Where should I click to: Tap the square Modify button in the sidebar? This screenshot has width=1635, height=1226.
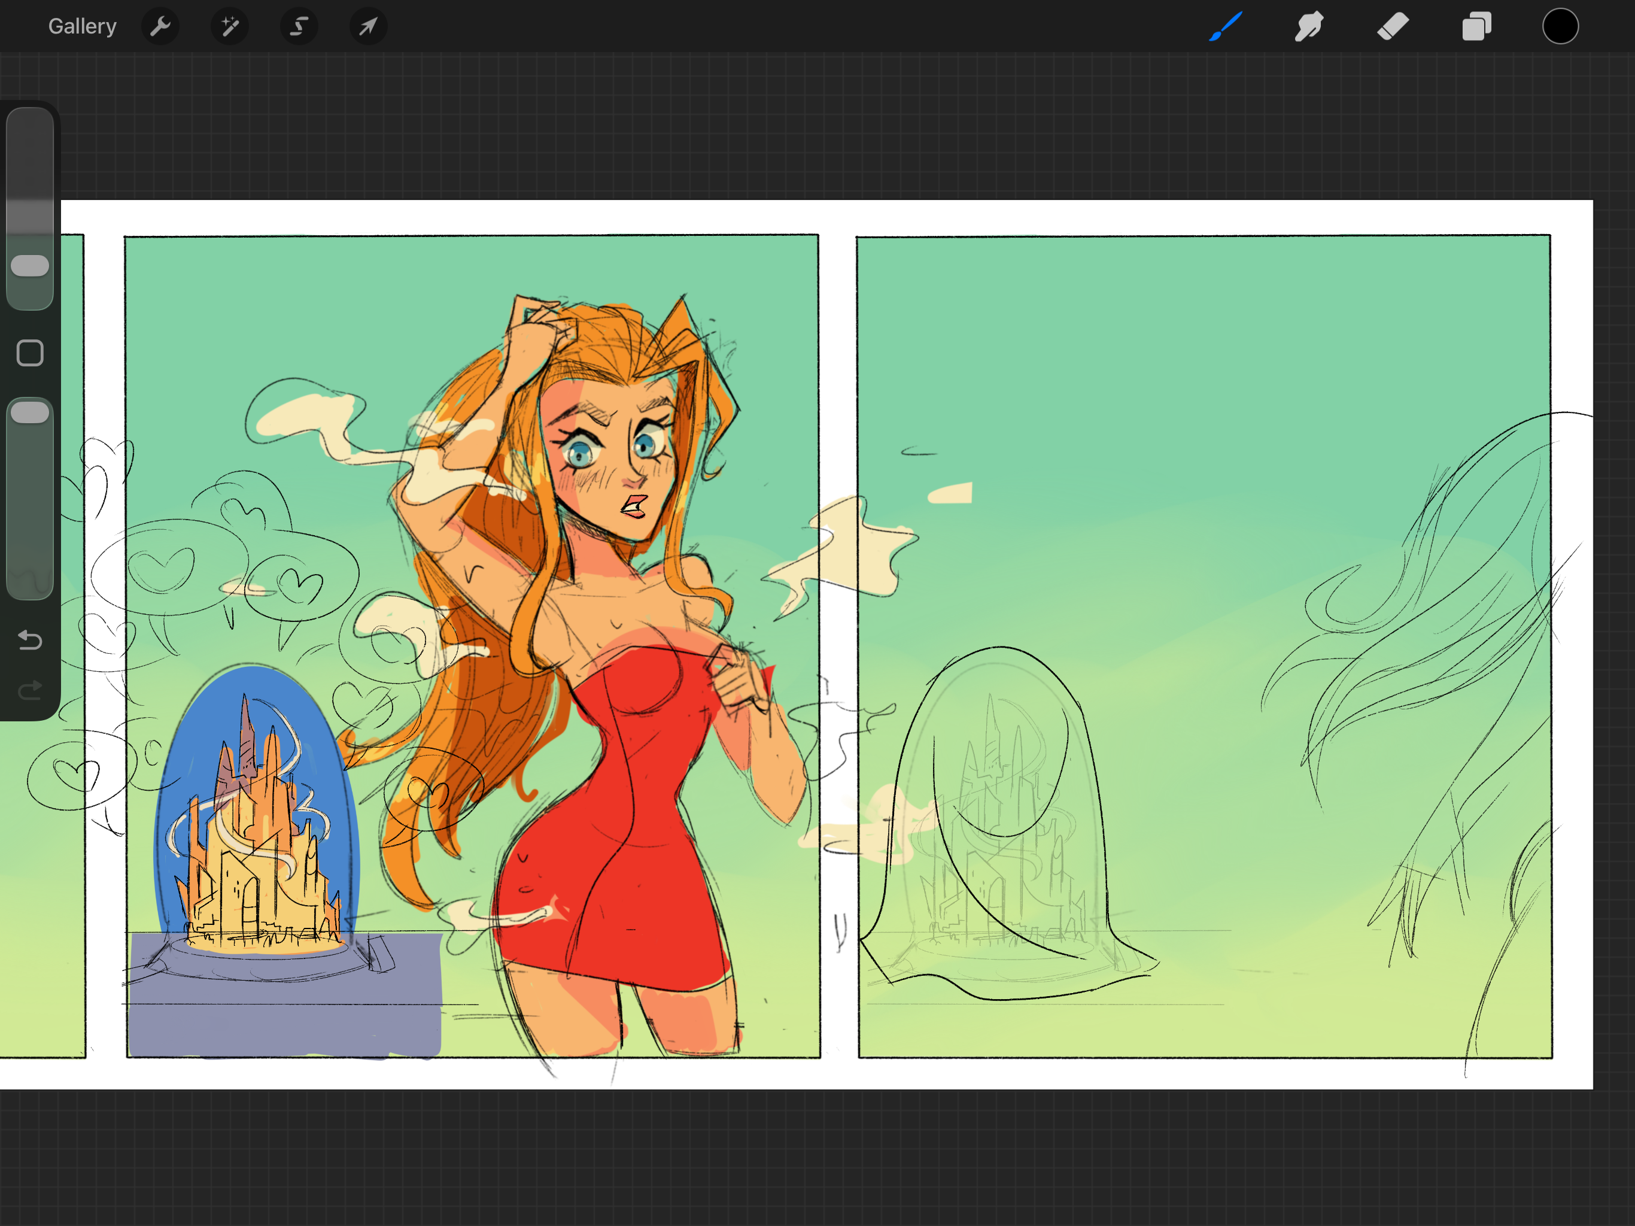click(31, 353)
